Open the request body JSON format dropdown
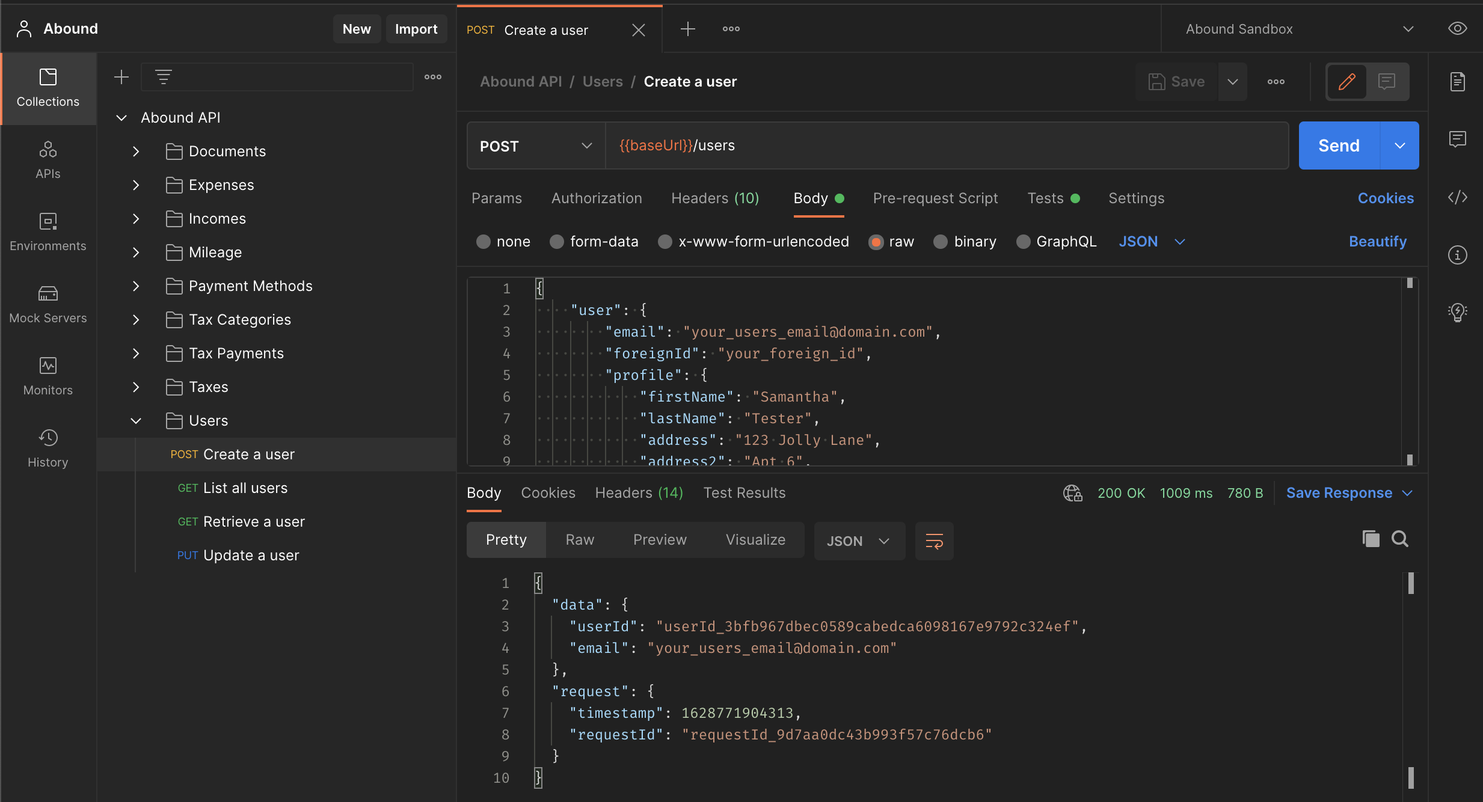This screenshot has width=1483, height=802. tap(1152, 242)
